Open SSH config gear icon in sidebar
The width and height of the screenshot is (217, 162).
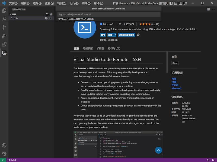click(x=46, y=18)
